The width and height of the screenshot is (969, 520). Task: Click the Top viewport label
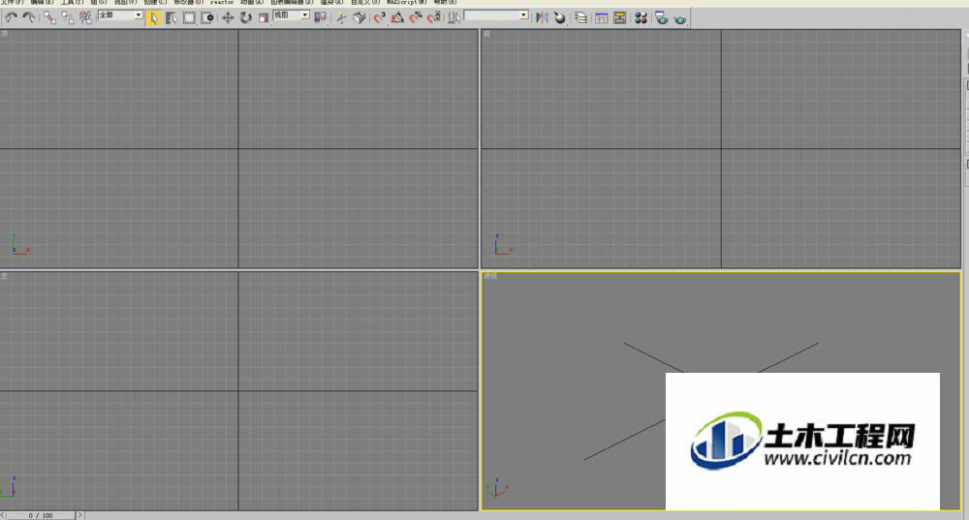click(4, 33)
